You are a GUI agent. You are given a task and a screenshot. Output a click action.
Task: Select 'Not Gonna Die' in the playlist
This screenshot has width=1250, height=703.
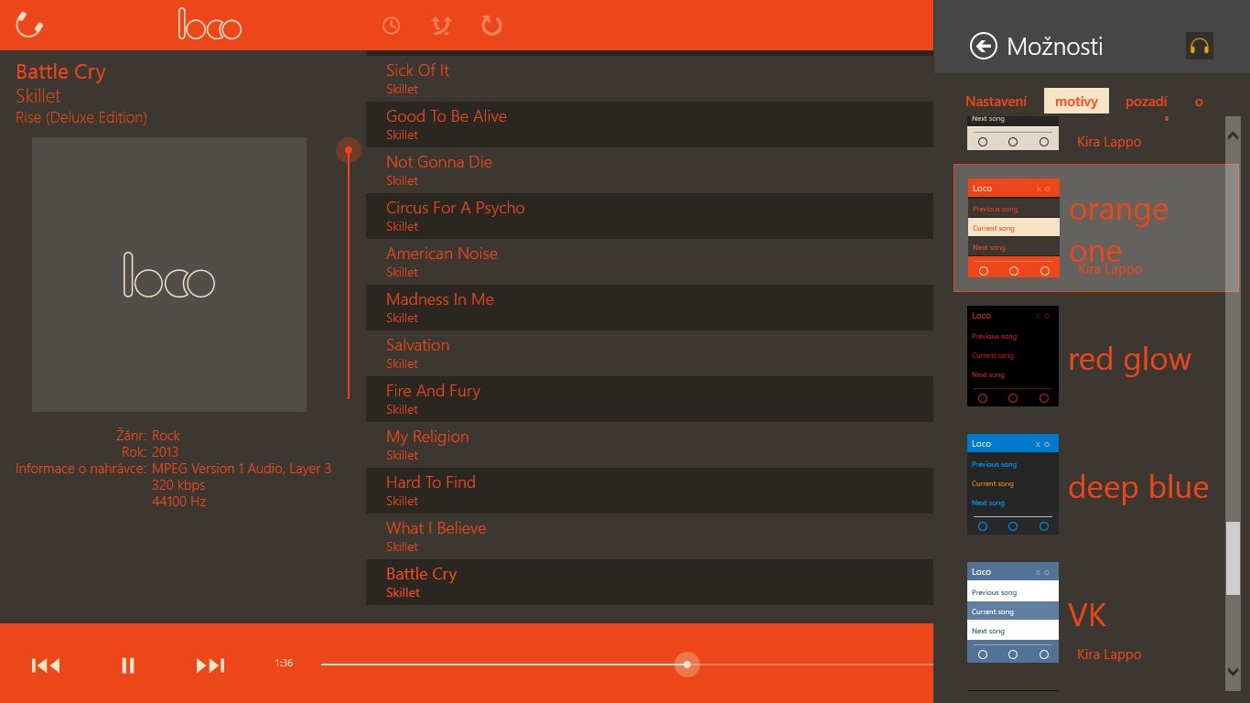coord(650,170)
